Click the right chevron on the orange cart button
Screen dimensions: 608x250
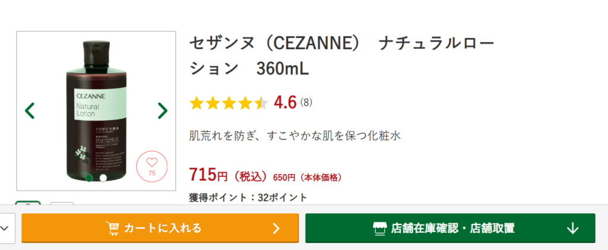[x=275, y=228]
